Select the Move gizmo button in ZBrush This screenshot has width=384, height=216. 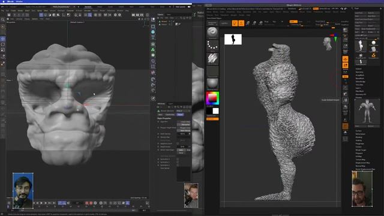(248, 23)
